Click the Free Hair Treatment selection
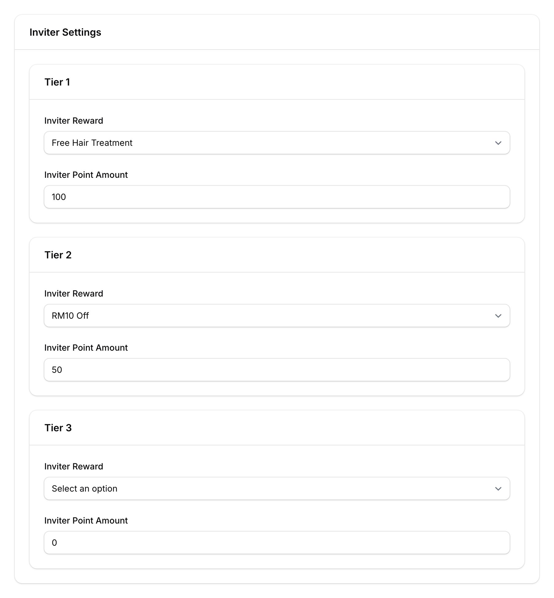 click(x=92, y=142)
